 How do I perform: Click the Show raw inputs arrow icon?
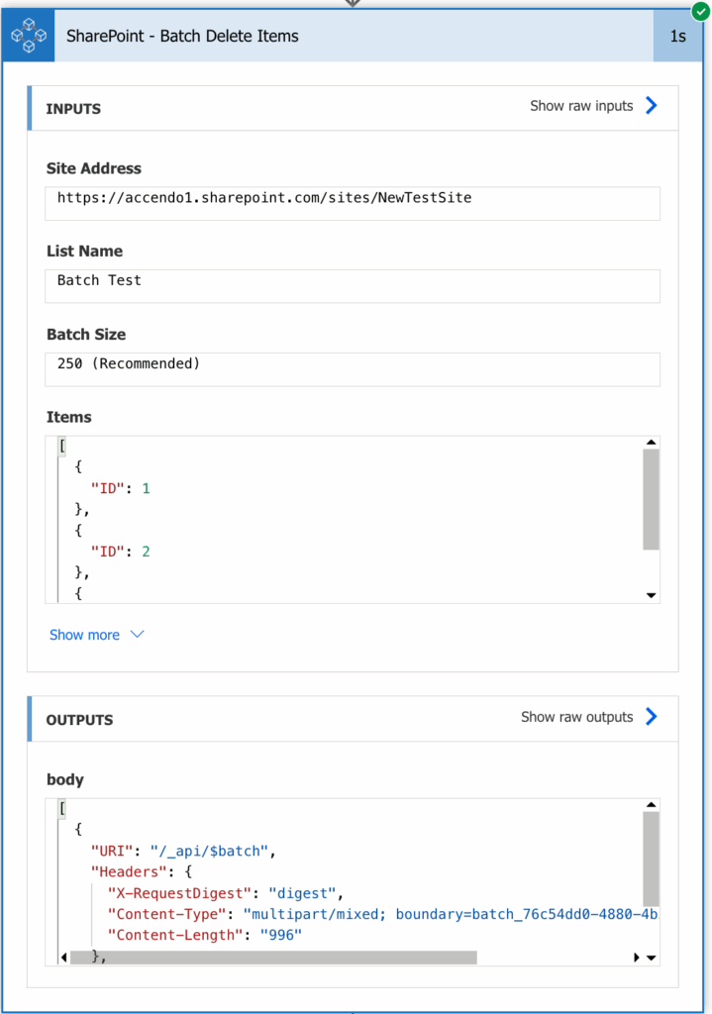652,106
